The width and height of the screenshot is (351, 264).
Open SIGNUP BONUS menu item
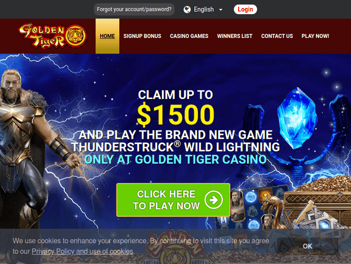click(x=142, y=36)
